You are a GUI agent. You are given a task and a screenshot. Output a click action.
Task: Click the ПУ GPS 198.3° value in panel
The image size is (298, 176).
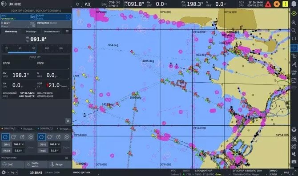[21, 75]
